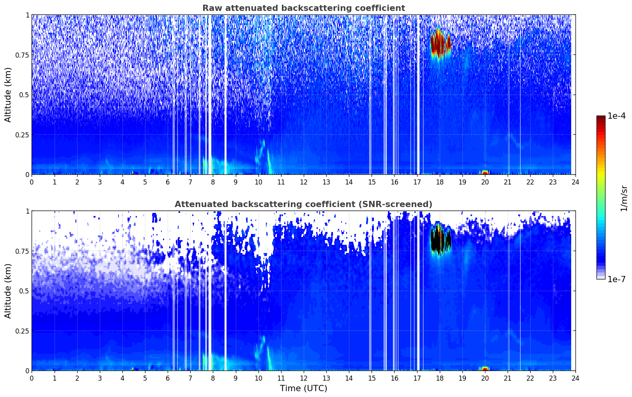Click the 'Raw attenuated backscattering coefficient' title
The height and width of the screenshot is (397, 632).
click(303, 8)
